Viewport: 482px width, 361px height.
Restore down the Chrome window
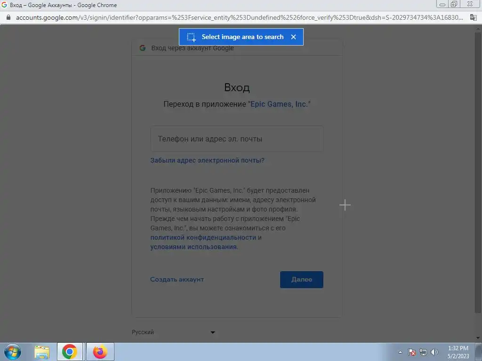[454, 4]
